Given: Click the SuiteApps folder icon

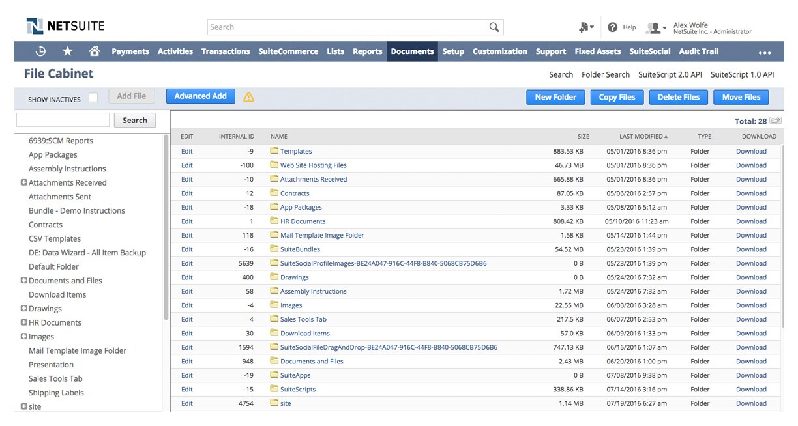Looking at the screenshot, I should pos(274,375).
